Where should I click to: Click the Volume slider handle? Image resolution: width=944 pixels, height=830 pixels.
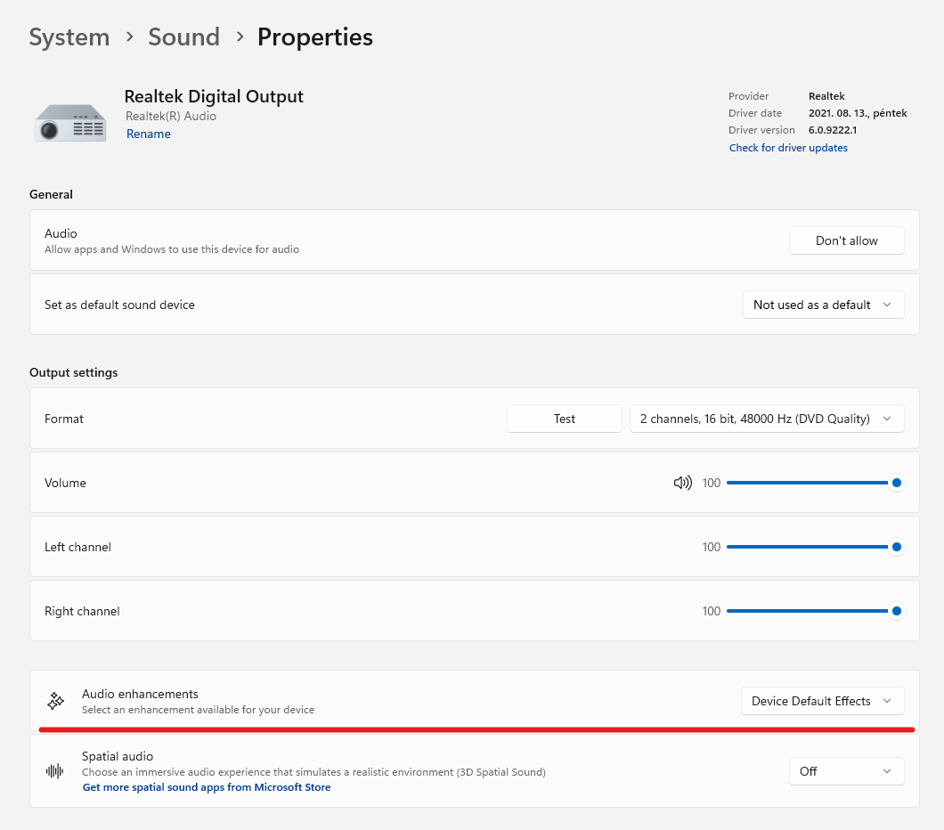(x=897, y=483)
